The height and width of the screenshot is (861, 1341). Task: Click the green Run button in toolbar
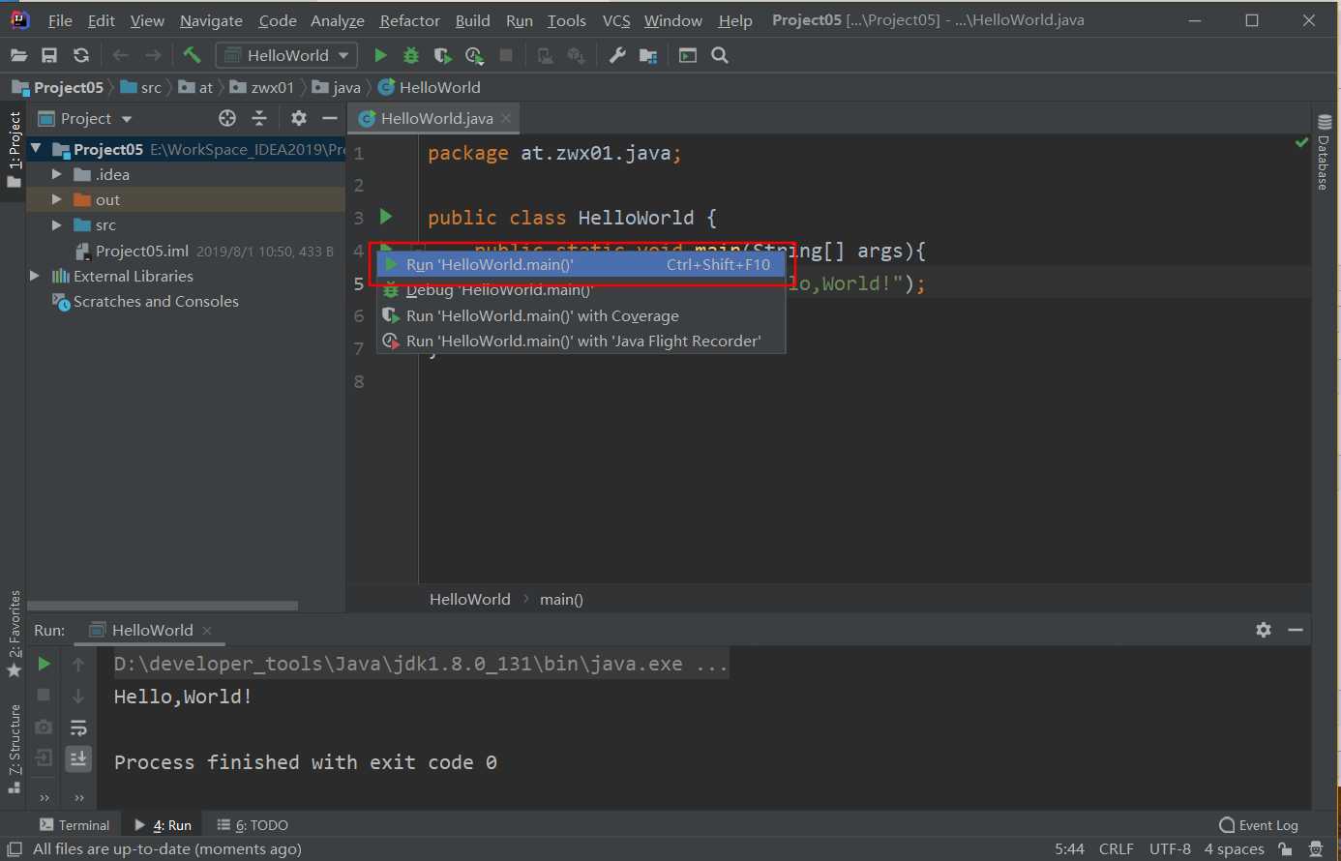pos(380,56)
